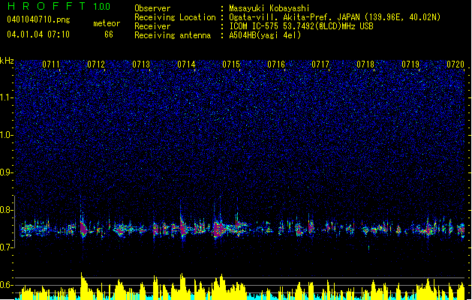Select the meteor count value 66

(109, 34)
